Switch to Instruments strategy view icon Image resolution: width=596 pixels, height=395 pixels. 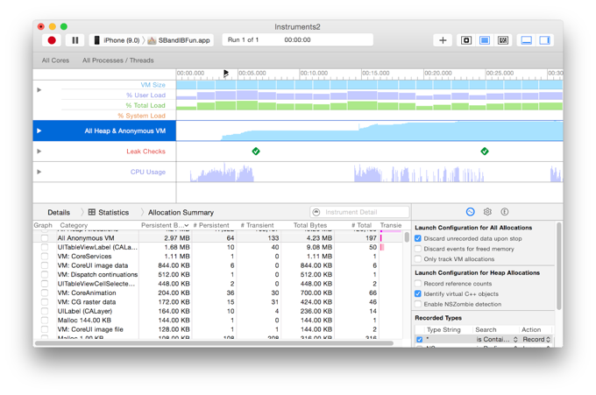485,40
